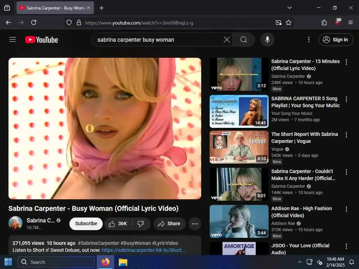This screenshot has width=359, height=269.
Task: Open more actions below the video
Action: 195,224
